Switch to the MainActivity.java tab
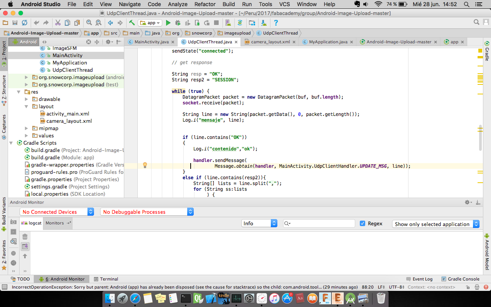 [151, 42]
